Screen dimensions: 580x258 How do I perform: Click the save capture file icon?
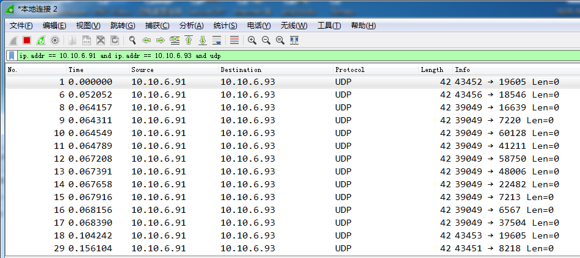tap(87, 40)
